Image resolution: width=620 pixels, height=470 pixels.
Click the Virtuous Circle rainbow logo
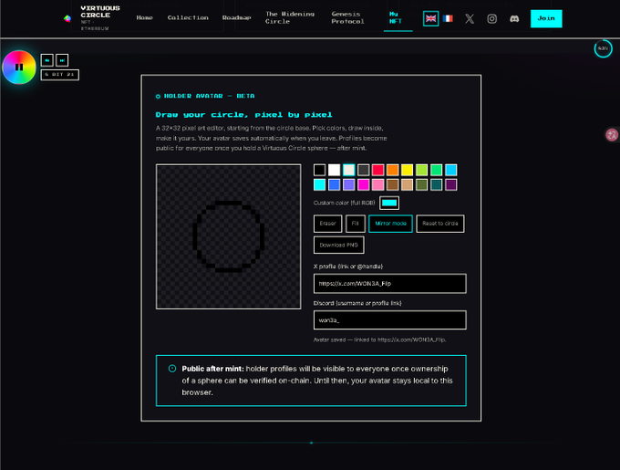pos(67,18)
